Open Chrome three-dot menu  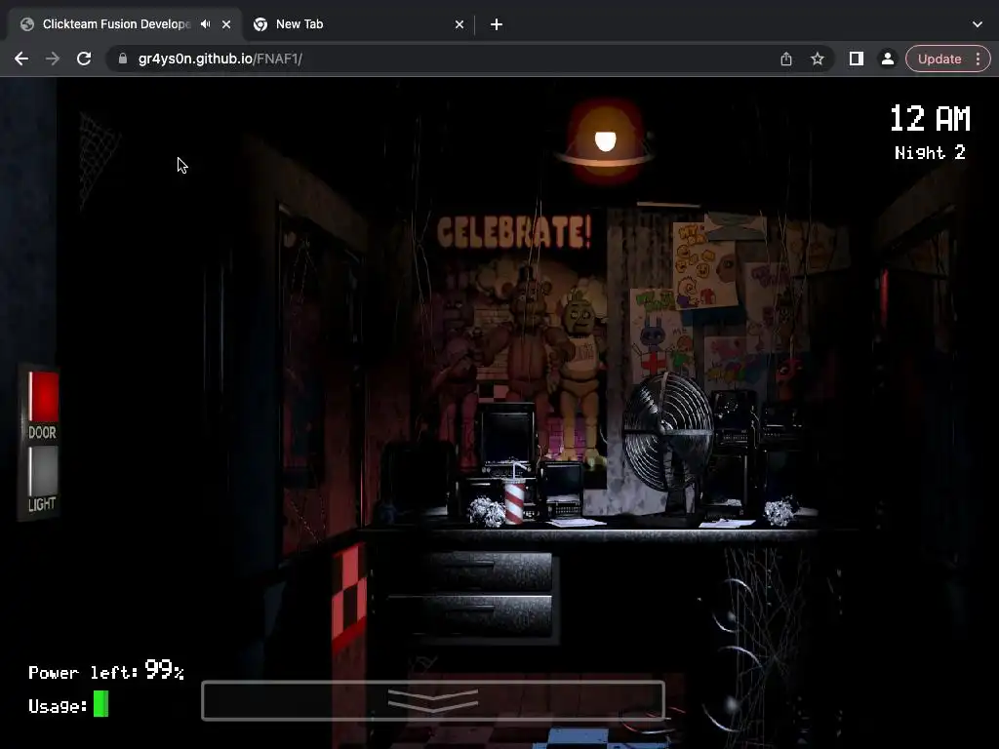(x=978, y=59)
